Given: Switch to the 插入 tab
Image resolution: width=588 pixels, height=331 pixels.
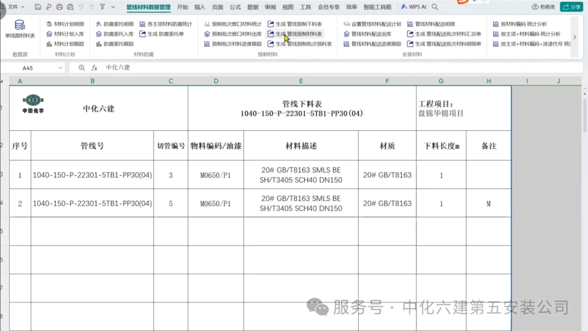Looking at the screenshot, I should click(x=200, y=7).
